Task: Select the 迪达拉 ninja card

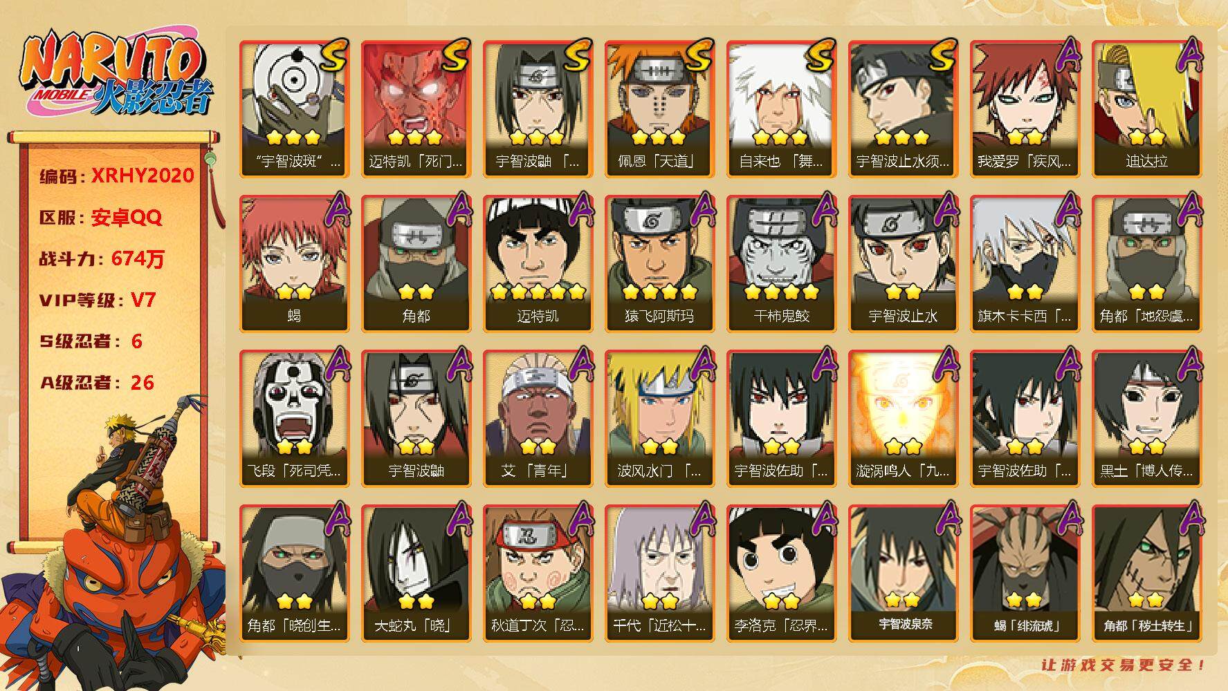Action: (1146, 109)
